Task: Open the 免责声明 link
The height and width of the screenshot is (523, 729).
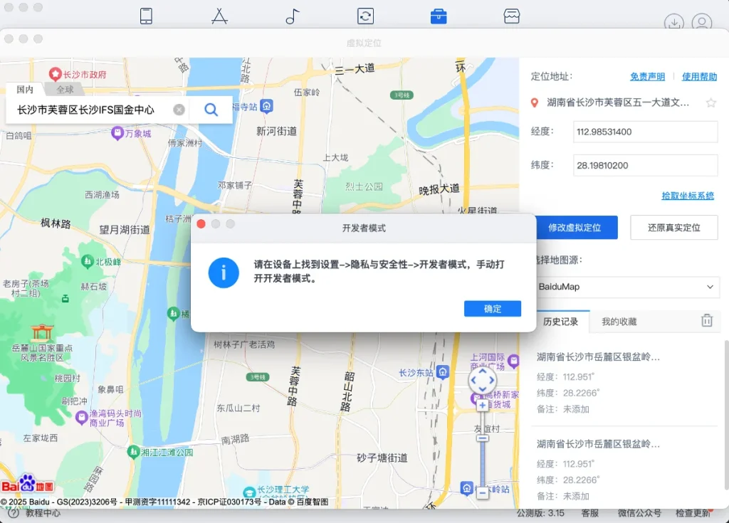Action: point(647,77)
